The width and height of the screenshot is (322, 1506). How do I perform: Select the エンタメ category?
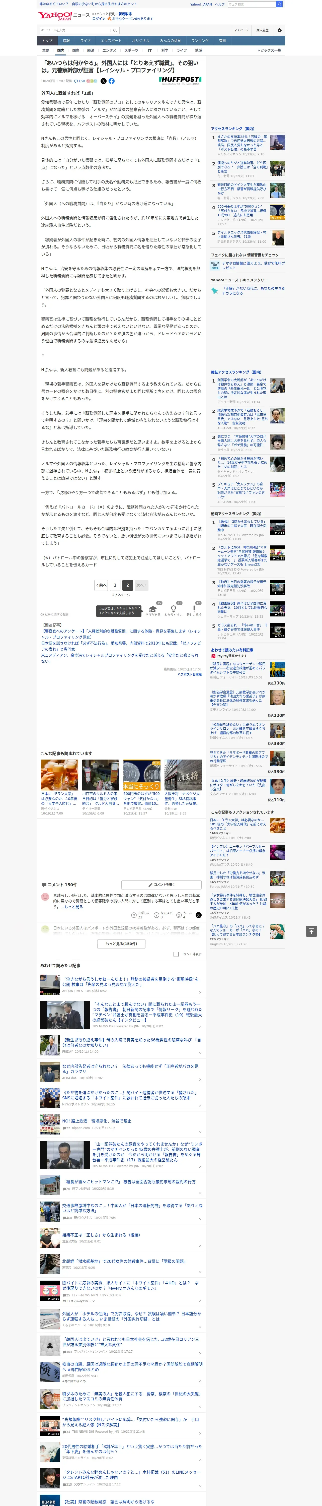[109, 50]
